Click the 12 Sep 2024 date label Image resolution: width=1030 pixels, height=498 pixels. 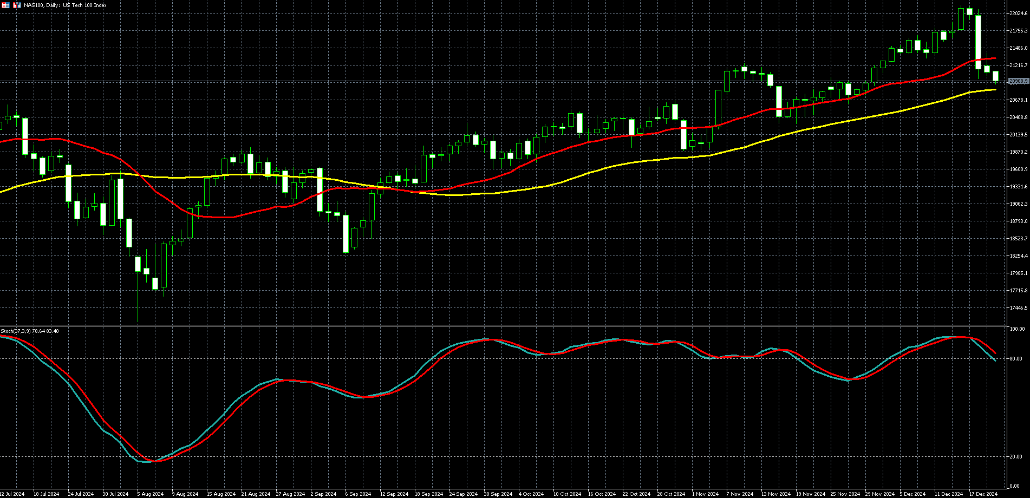click(x=394, y=494)
